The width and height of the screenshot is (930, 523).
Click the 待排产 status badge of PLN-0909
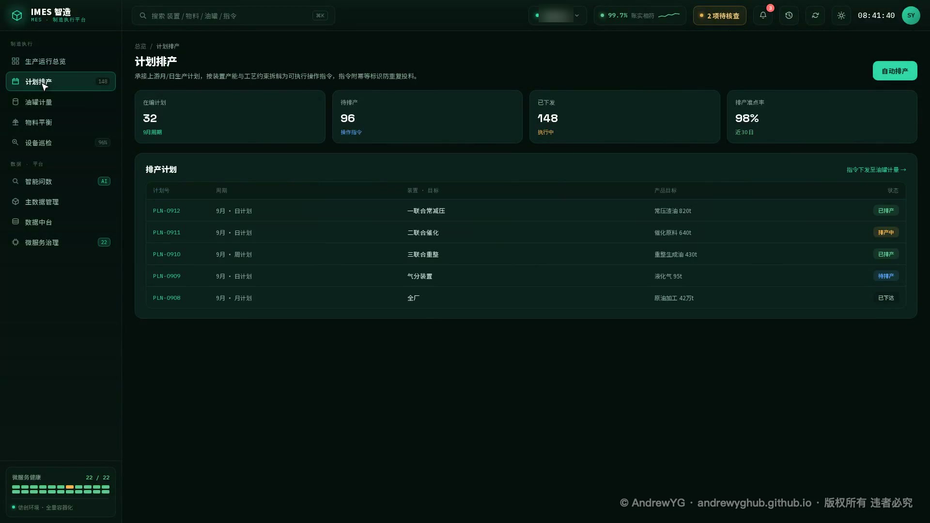[x=886, y=276]
